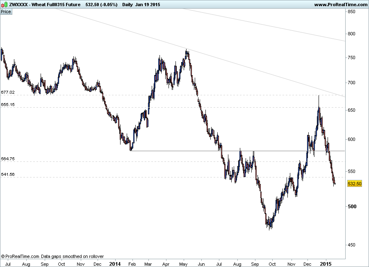Click the Sep label left of 2014
This screenshot has width=369, height=267.
[45, 263]
